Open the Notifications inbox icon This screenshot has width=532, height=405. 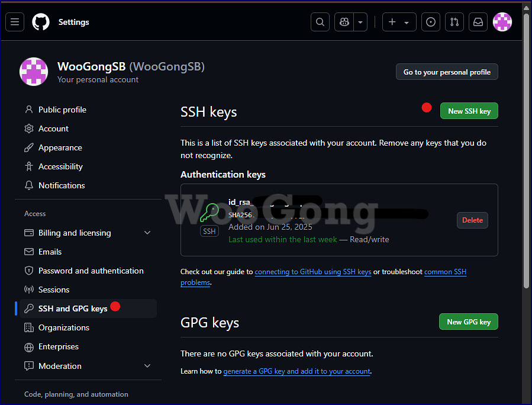tap(478, 22)
